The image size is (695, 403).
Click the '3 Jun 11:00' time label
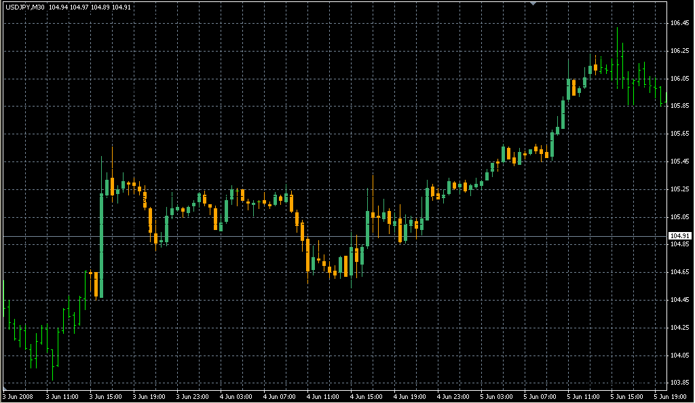(62, 397)
